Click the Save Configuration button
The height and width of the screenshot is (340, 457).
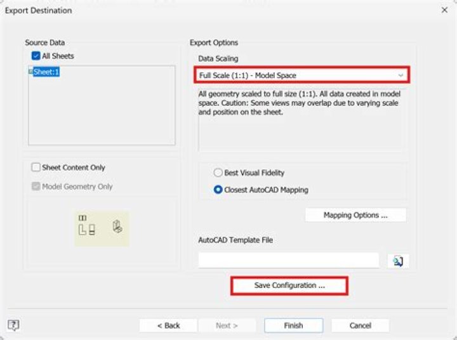click(x=289, y=285)
